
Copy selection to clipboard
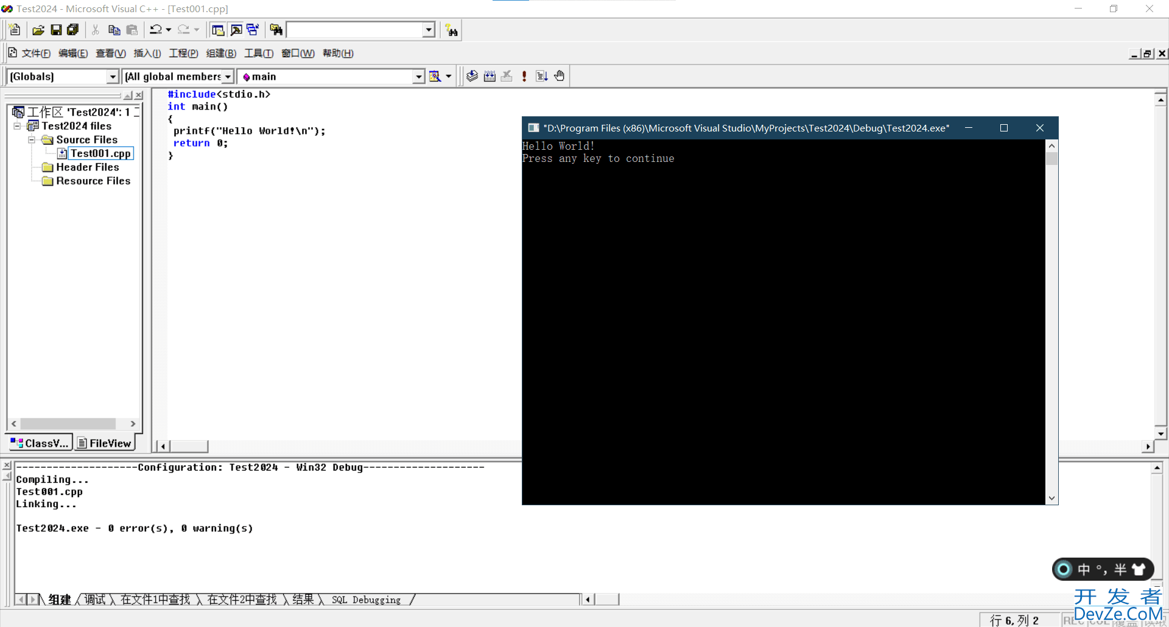click(114, 30)
